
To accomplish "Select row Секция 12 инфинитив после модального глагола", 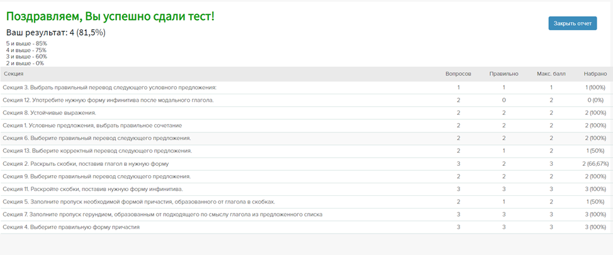I will tap(306, 100).
